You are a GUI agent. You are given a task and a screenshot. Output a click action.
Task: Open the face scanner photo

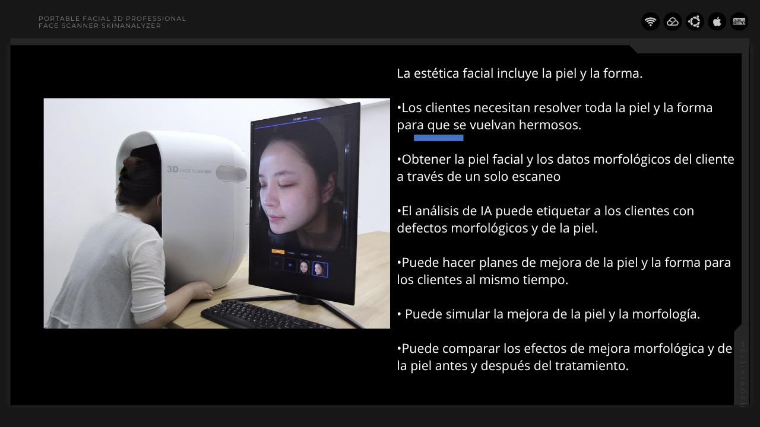pyautogui.click(x=217, y=213)
